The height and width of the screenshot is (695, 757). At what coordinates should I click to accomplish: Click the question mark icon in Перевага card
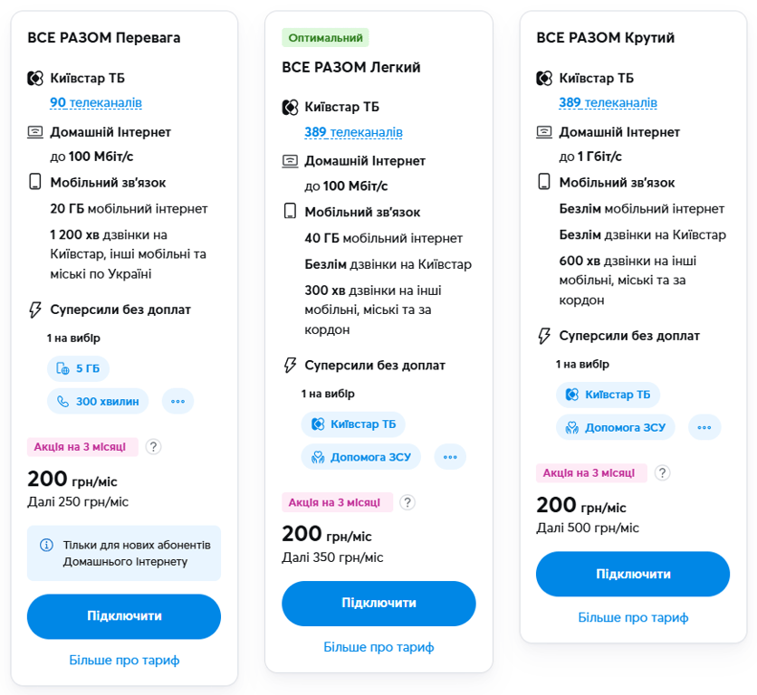[154, 446]
